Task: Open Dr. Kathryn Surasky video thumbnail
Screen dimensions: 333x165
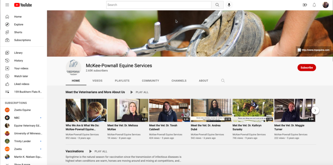Action: 253,110
